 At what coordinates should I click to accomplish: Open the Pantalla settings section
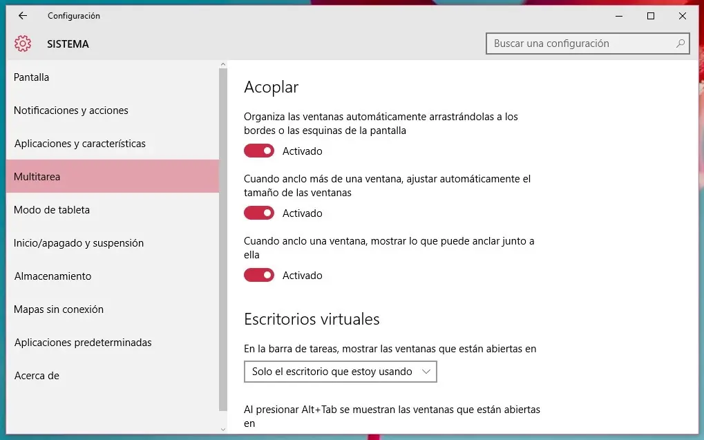point(31,77)
